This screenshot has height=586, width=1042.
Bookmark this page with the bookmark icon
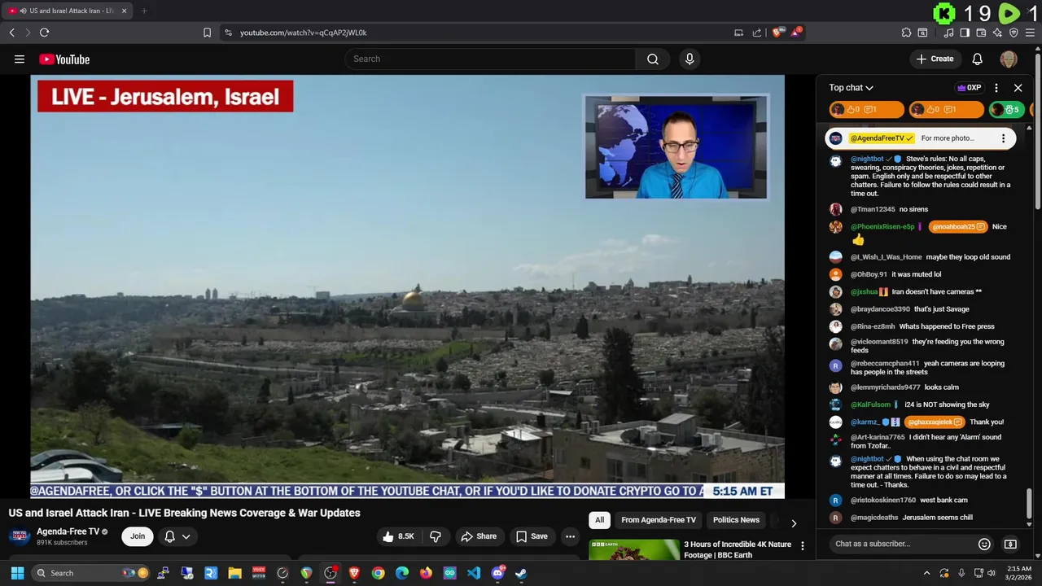point(207,33)
